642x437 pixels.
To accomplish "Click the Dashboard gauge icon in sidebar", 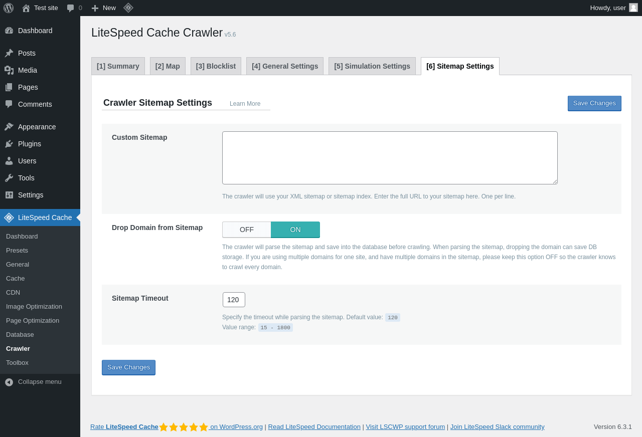I will 9,31.
